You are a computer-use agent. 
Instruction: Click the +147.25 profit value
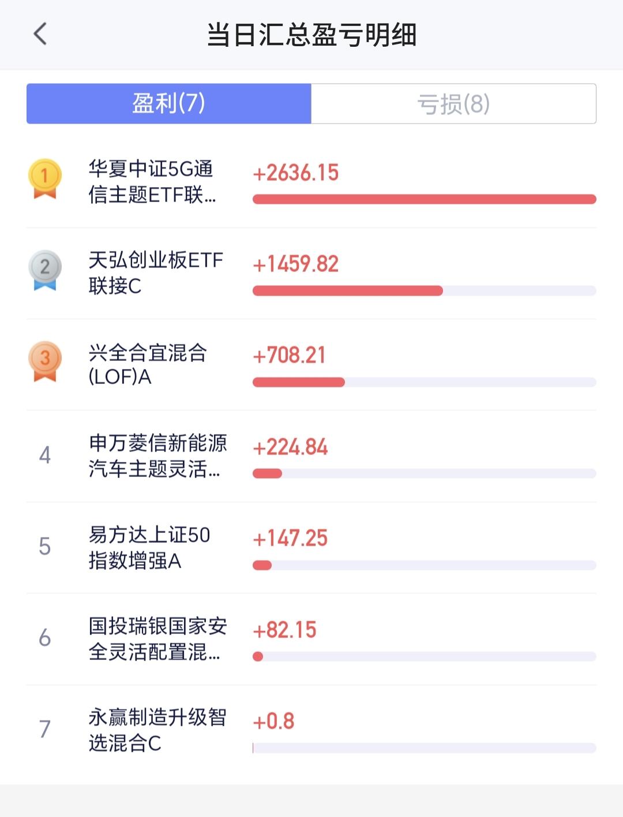(290, 538)
